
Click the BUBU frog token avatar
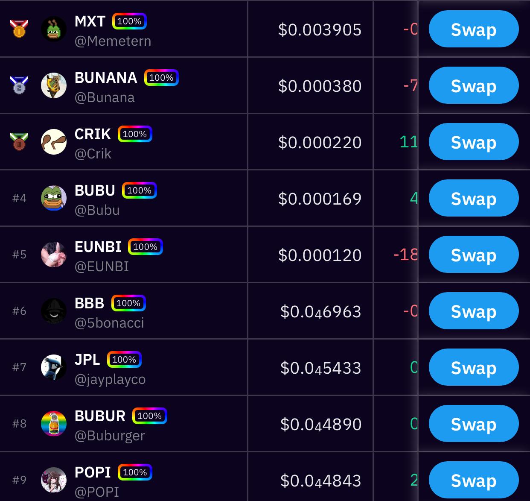pos(54,198)
